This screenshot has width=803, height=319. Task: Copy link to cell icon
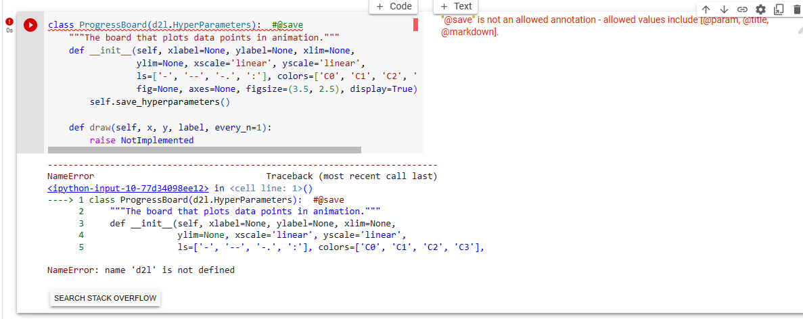point(742,9)
